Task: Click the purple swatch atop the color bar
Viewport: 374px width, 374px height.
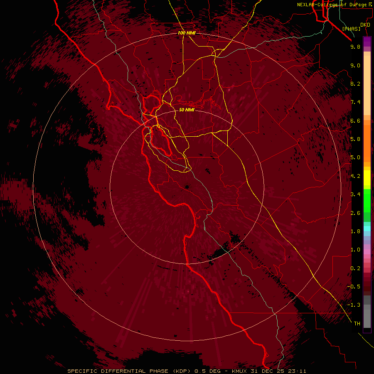Action: pos(367,42)
